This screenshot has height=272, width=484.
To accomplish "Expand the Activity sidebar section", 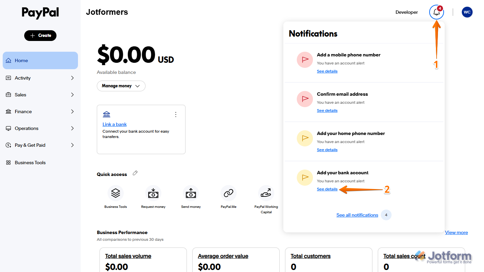I will pyautogui.click(x=40, y=78).
